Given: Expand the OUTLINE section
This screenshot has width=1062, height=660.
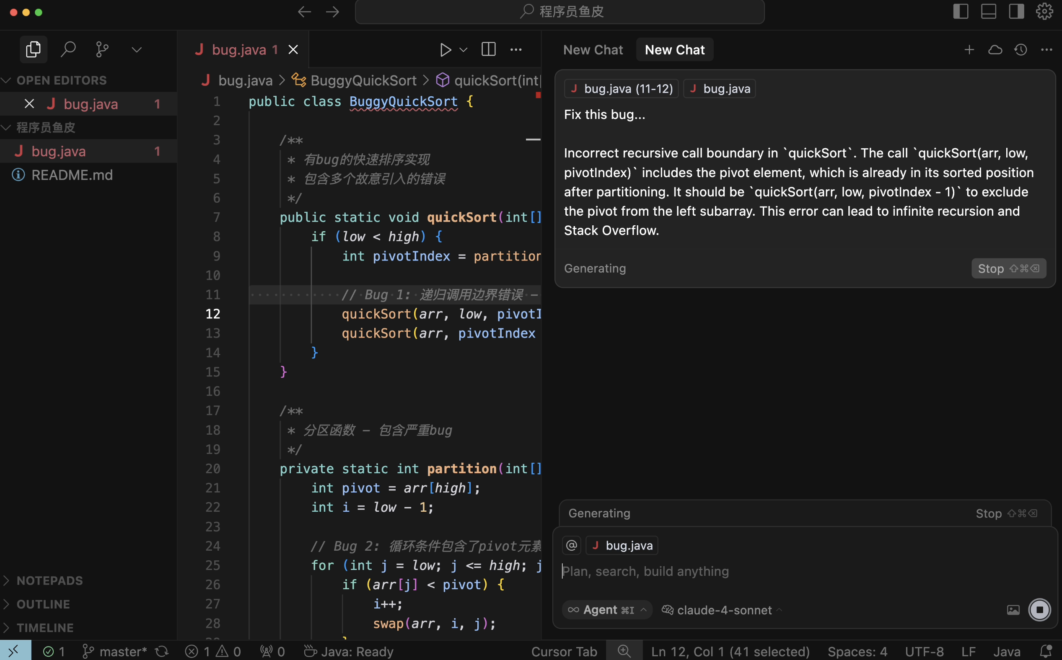Looking at the screenshot, I should (x=43, y=604).
